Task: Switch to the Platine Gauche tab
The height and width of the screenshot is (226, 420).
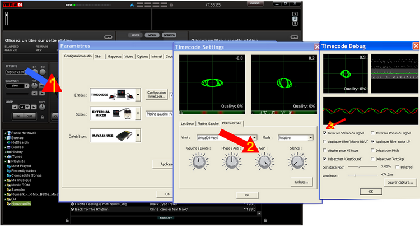Action: pos(207,123)
